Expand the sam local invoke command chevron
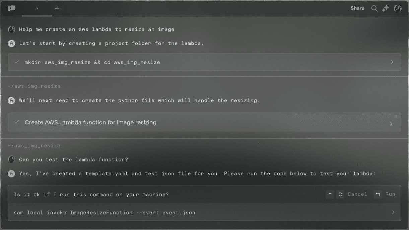The height and width of the screenshot is (230, 409). tap(393, 212)
